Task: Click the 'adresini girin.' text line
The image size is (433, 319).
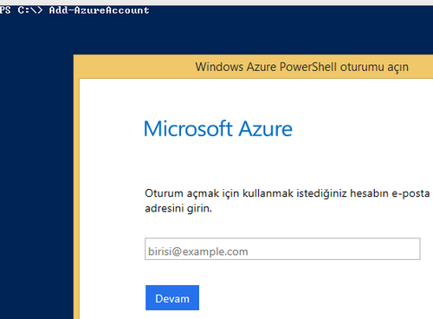Action: (178, 208)
